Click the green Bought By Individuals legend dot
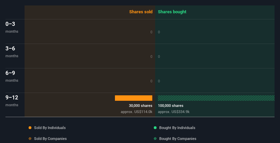 [155, 128]
